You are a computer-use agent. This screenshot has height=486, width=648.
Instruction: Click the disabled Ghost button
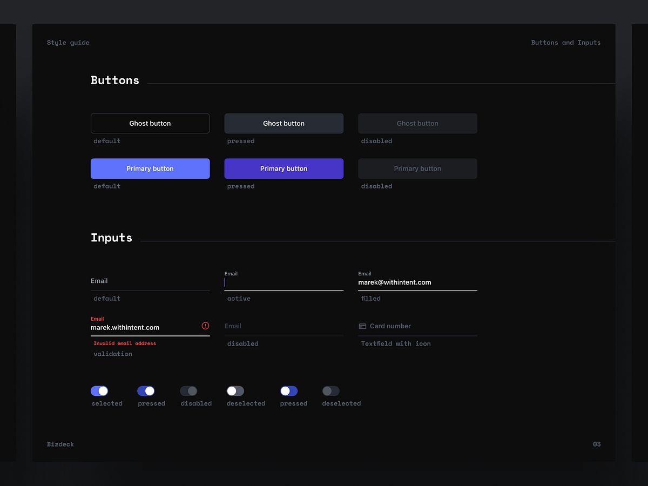click(x=417, y=123)
